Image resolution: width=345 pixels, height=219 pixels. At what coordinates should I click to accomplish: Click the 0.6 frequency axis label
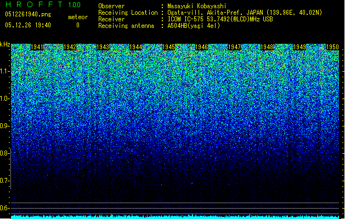click(x=5, y=208)
